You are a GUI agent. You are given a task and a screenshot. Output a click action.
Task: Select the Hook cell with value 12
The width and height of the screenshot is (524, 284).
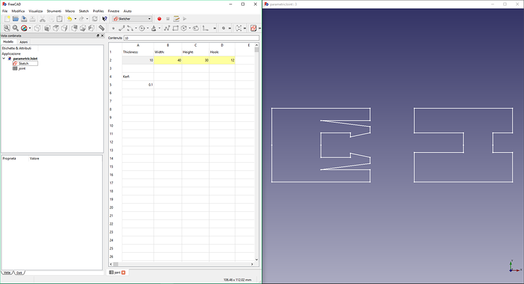point(222,60)
